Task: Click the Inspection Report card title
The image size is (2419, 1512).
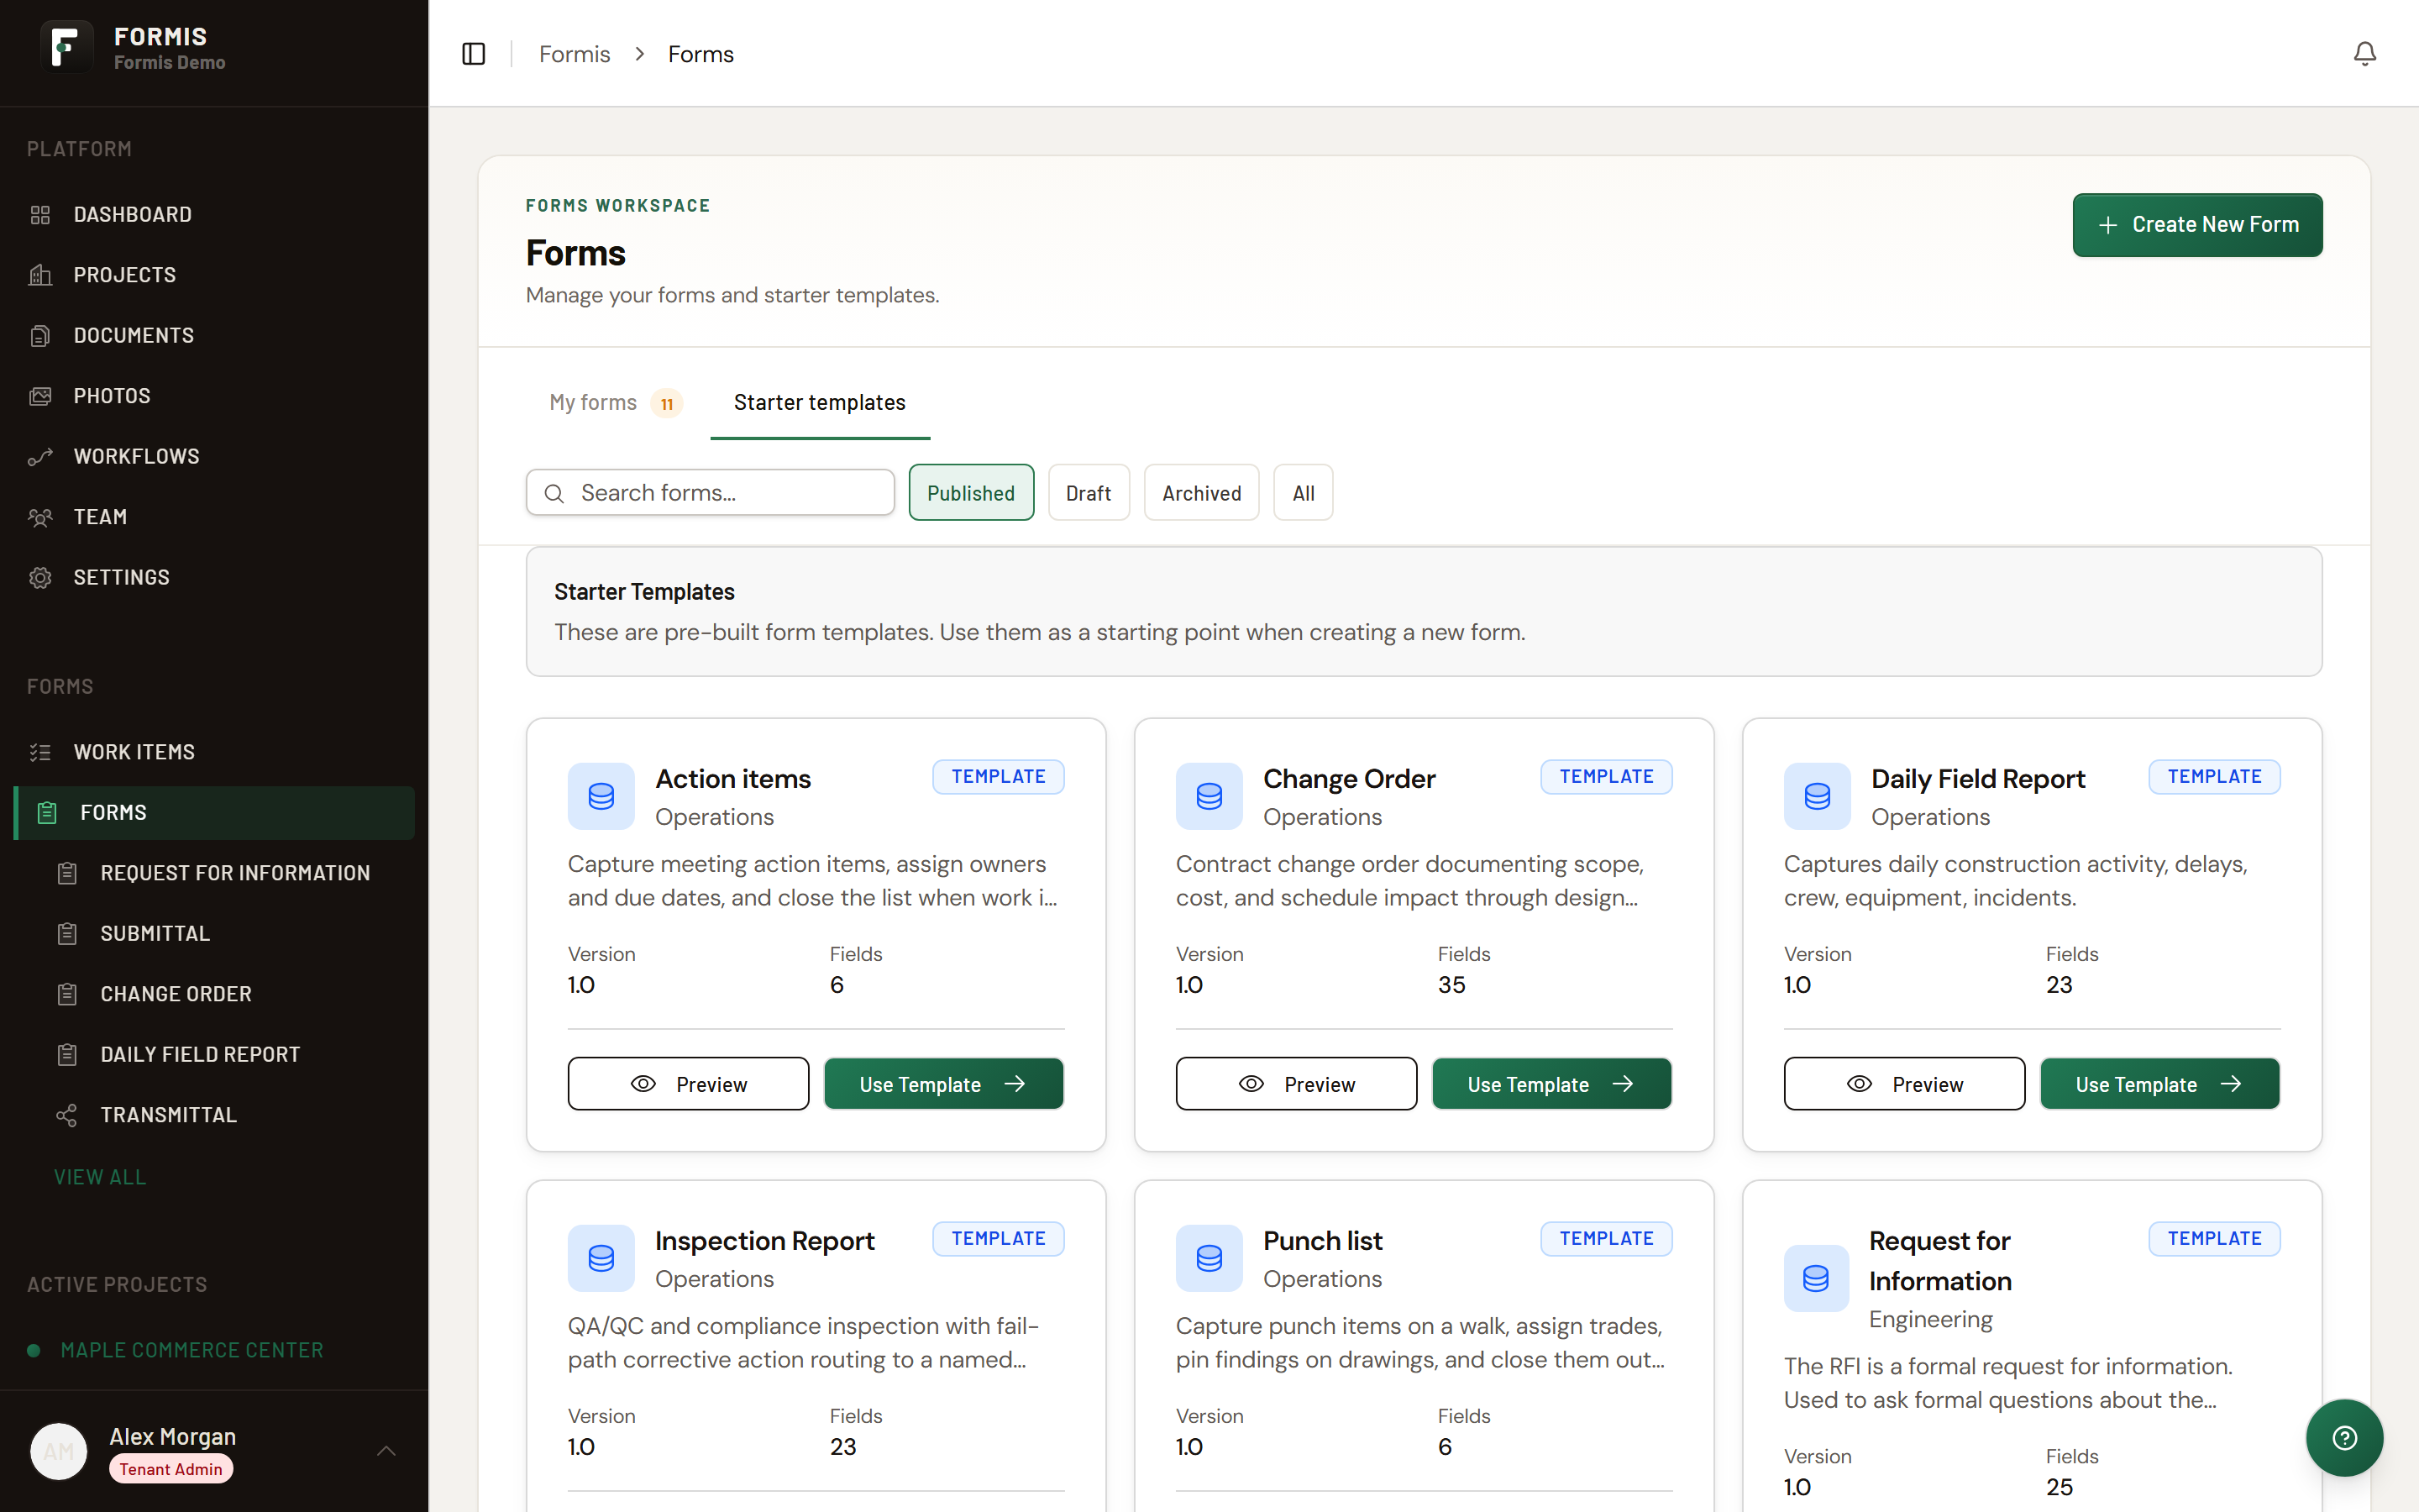Action: 764,1241
